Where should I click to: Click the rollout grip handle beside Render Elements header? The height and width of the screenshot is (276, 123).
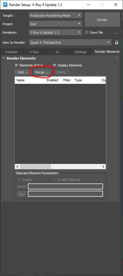[x=117, y=58]
